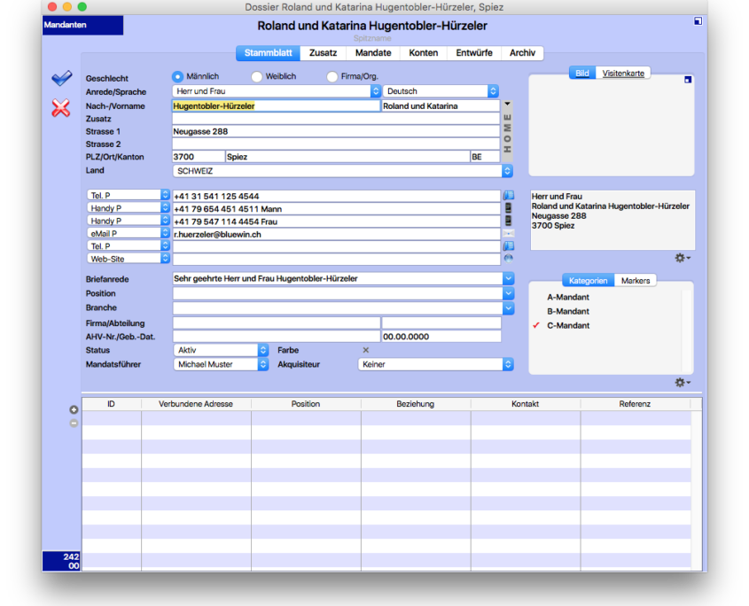Change eMail P contact type selector
Image resolution: width=749 pixels, height=606 pixels.
click(x=128, y=234)
